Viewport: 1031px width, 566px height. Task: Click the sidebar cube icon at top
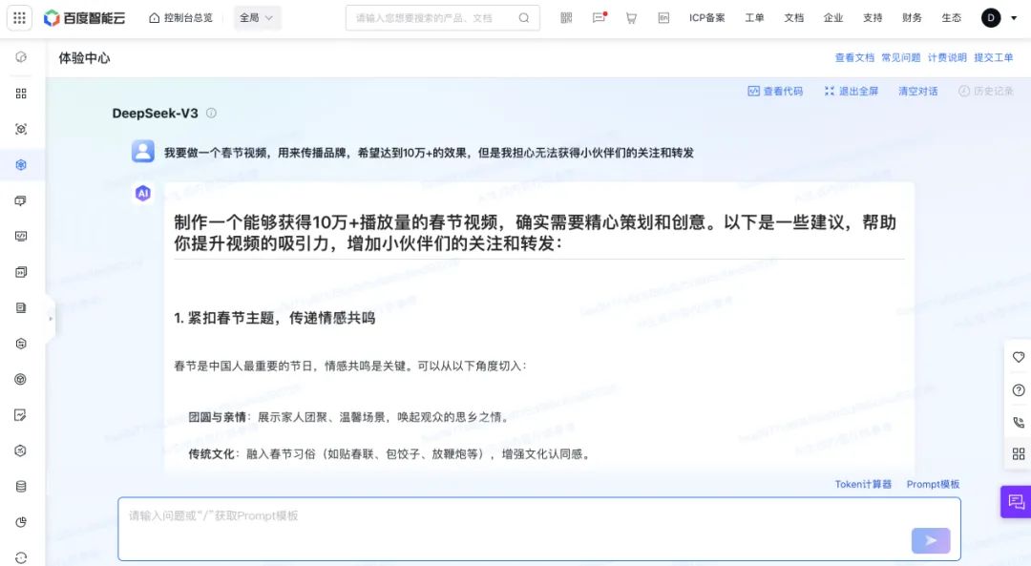tap(21, 58)
